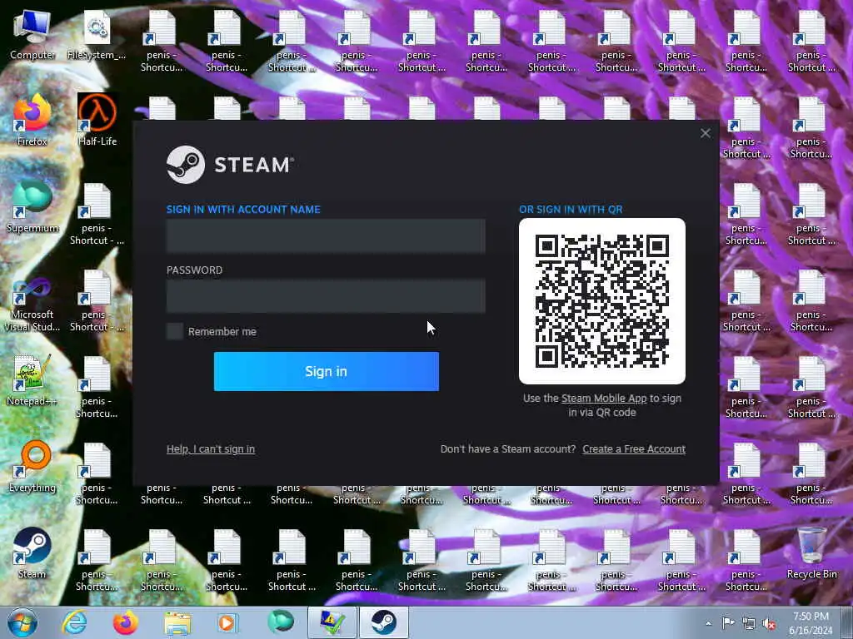Select the Notepad++ desktop shortcut
The width and height of the screenshot is (853, 639).
32,379
